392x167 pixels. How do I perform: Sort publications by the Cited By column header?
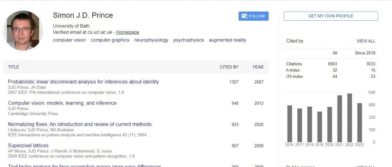pyautogui.click(x=229, y=67)
